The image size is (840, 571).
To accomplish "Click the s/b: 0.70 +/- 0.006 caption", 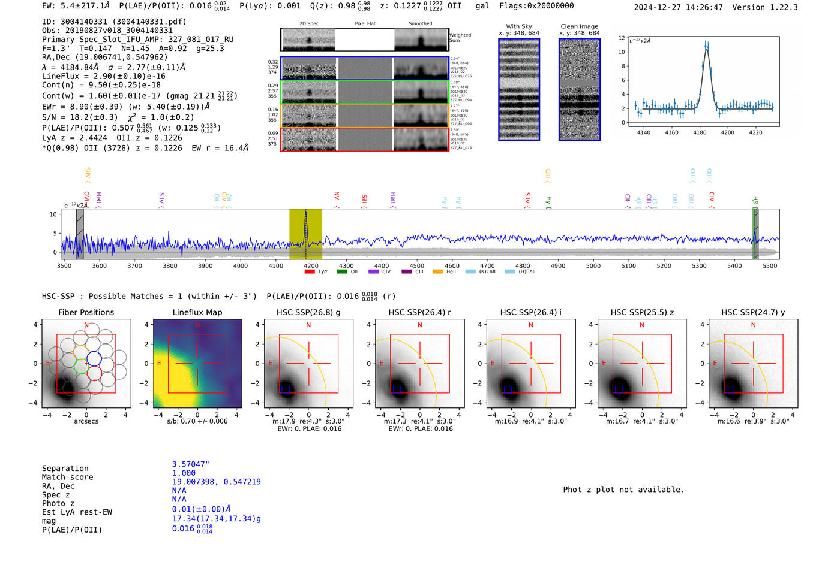I will click(197, 421).
